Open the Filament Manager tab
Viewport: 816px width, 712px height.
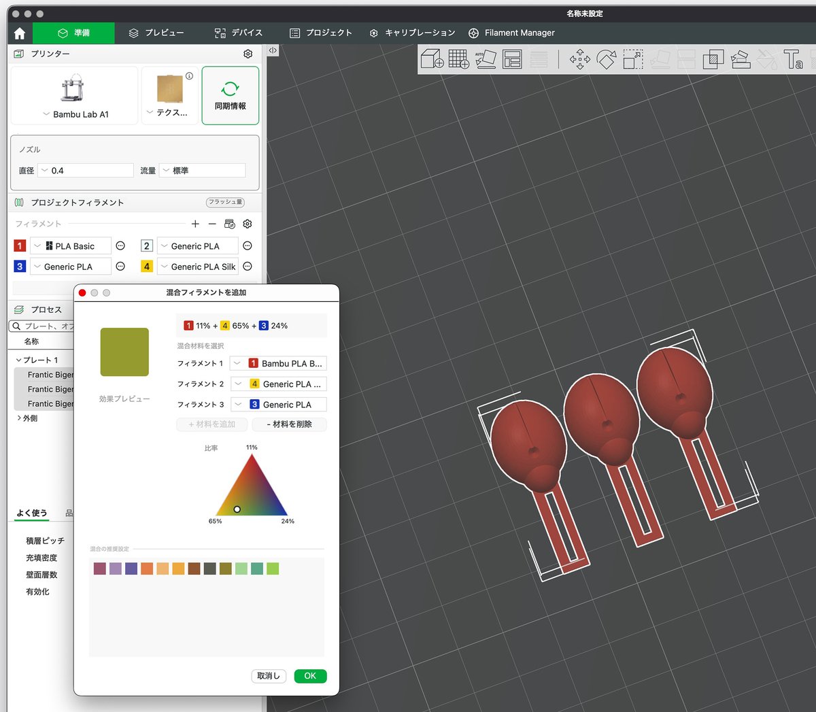(x=511, y=33)
